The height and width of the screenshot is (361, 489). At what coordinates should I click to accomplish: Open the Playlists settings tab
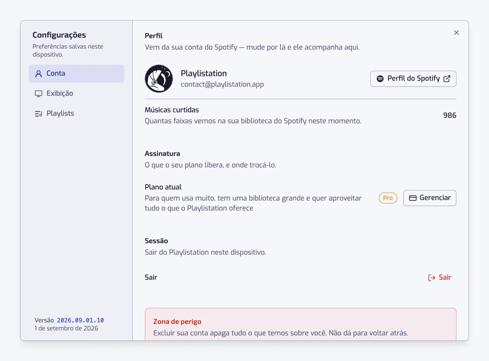[x=76, y=114]
